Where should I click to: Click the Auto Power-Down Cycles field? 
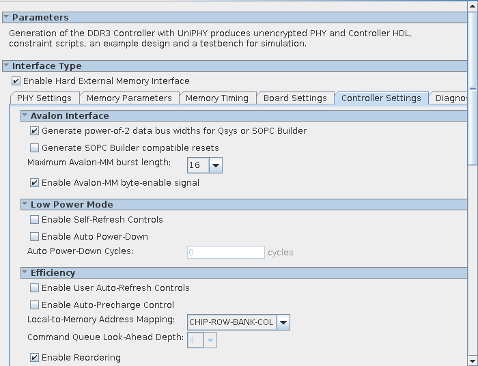coord(225,253)
